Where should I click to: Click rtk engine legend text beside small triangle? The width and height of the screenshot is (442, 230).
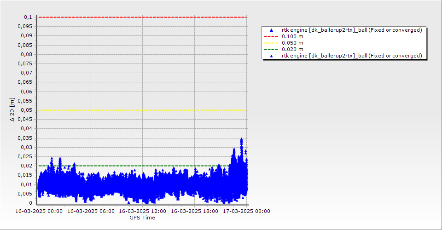pyautogui.click(x=352, y=56)
